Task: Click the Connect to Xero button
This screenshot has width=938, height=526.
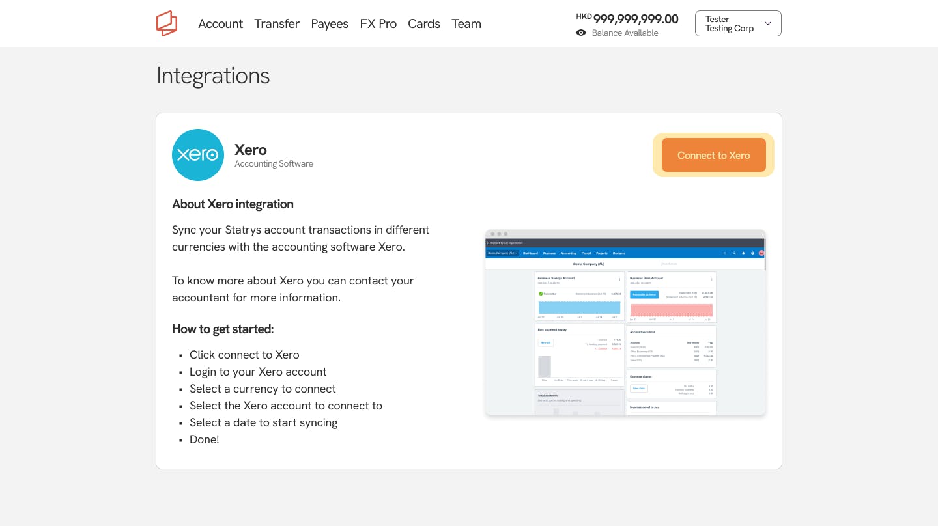Action: click(713, 155)
